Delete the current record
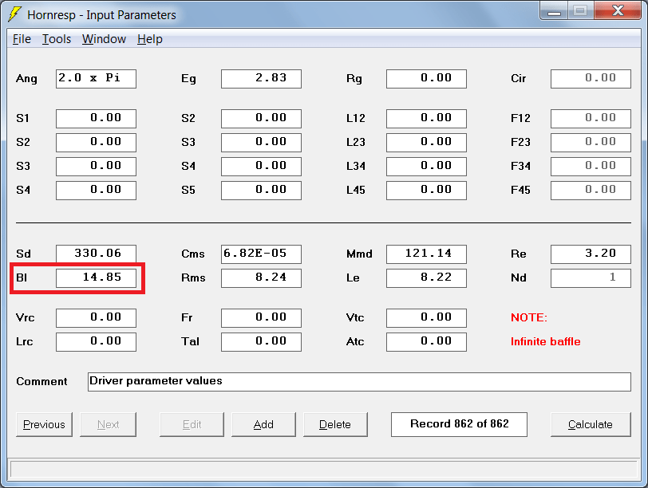This screenshot has height=488, width=648. pyautogui.click(x=335, y=424)
